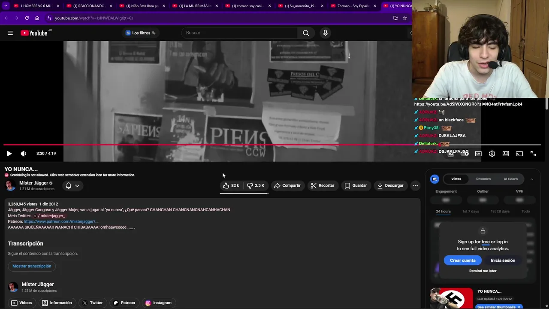Open the browser home page
The width and height of the screenshot is (549, 309).
click(x=37, y=18)
